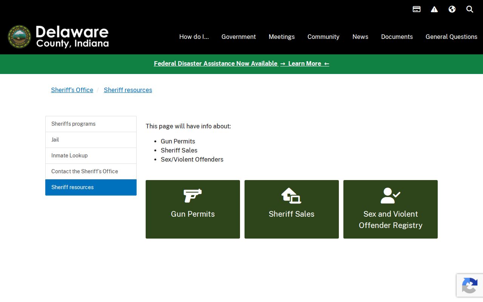Click Sex and Violent Offender Registry label
483x302 pixels.
click(x=391, y=219)
